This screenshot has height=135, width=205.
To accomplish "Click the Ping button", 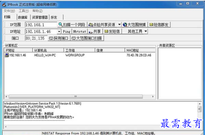I will (x=67, y=31).
